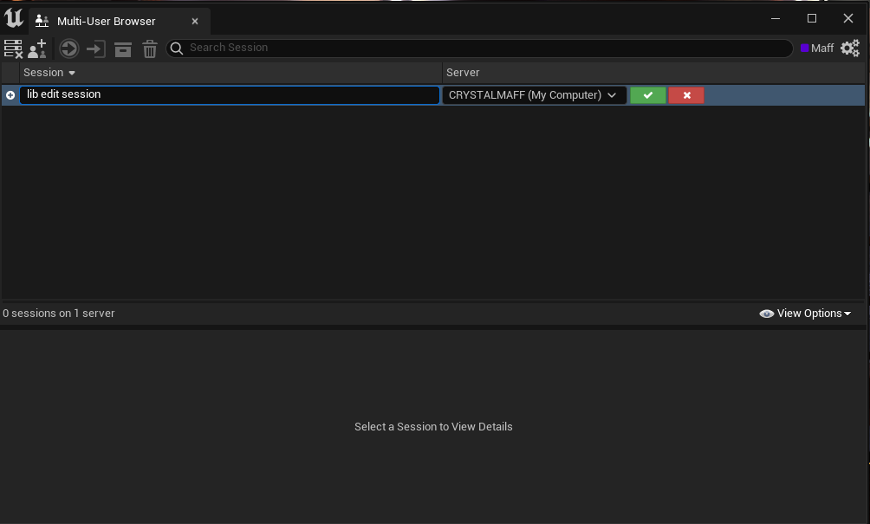Click the purple Maff avatar color swatch

point(804,48)
